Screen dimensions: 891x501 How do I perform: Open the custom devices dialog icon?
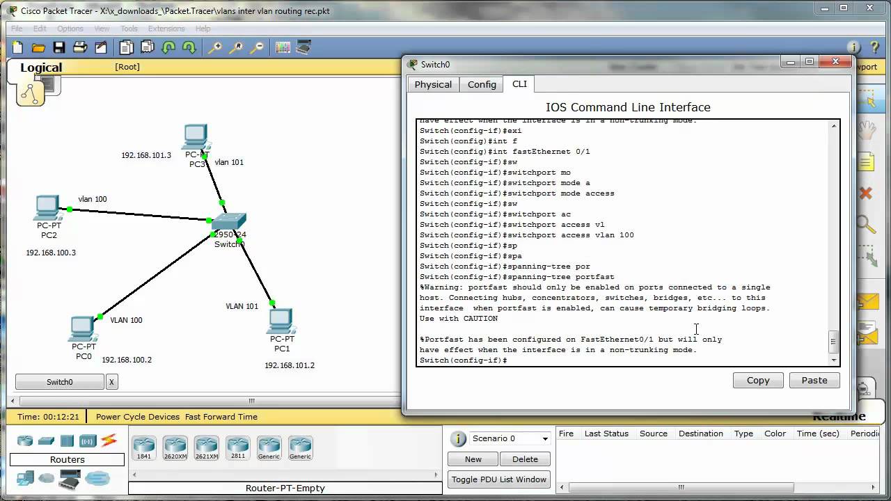[x=303, y=47]
